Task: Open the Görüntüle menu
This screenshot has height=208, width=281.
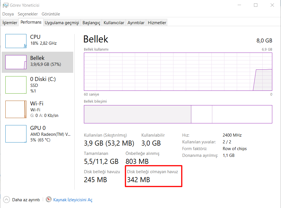Action: coord(51,14)
